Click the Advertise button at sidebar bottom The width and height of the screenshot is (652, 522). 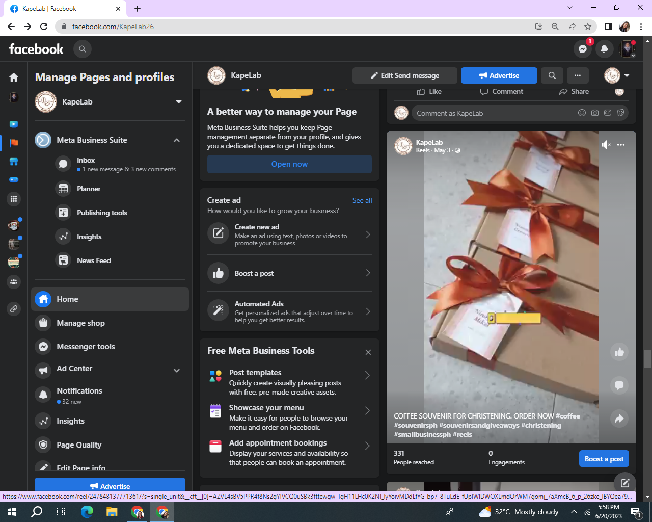[x=110, y=486]
